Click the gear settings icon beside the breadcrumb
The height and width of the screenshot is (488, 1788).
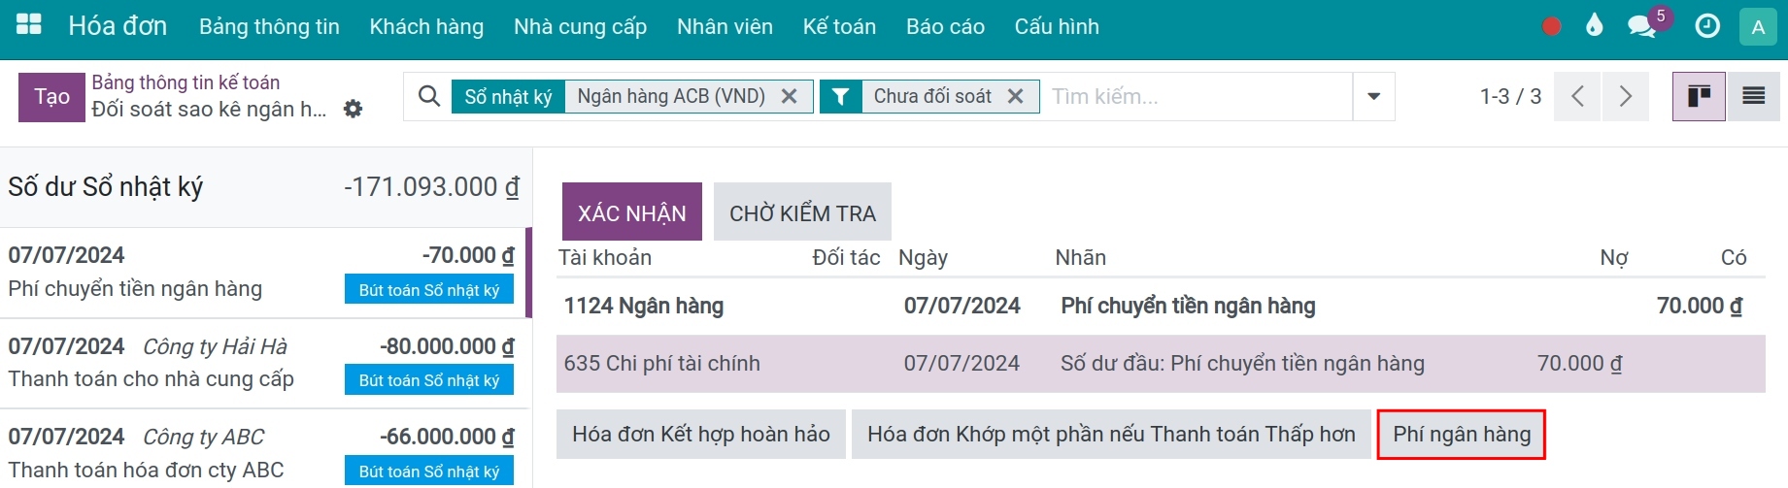[353, 109]
